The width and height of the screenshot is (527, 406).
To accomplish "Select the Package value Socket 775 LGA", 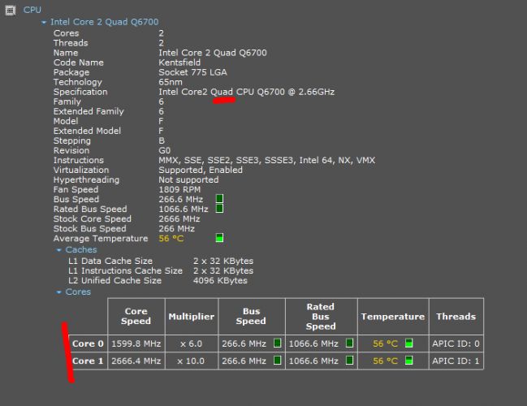I will (x=192, y=72).
